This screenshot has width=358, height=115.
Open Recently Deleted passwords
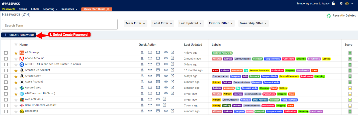344,15
